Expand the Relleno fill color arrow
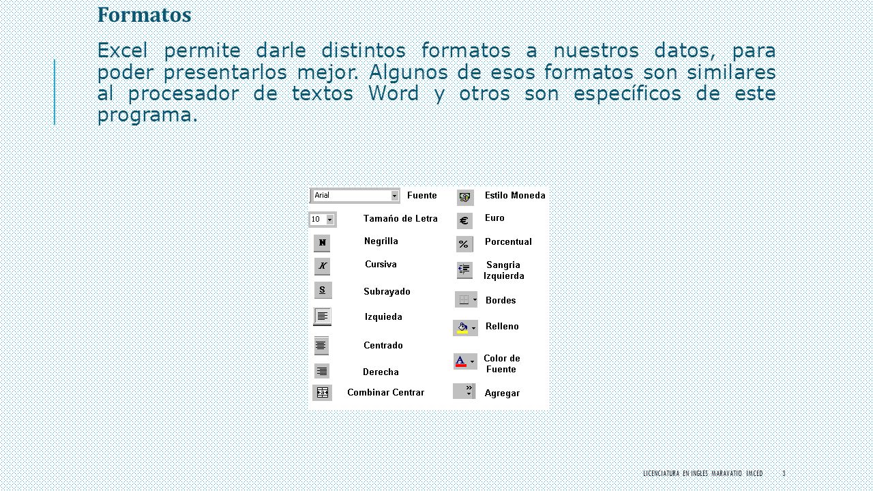Viewport: 873px width, 491px height. (x=474, y=328)
